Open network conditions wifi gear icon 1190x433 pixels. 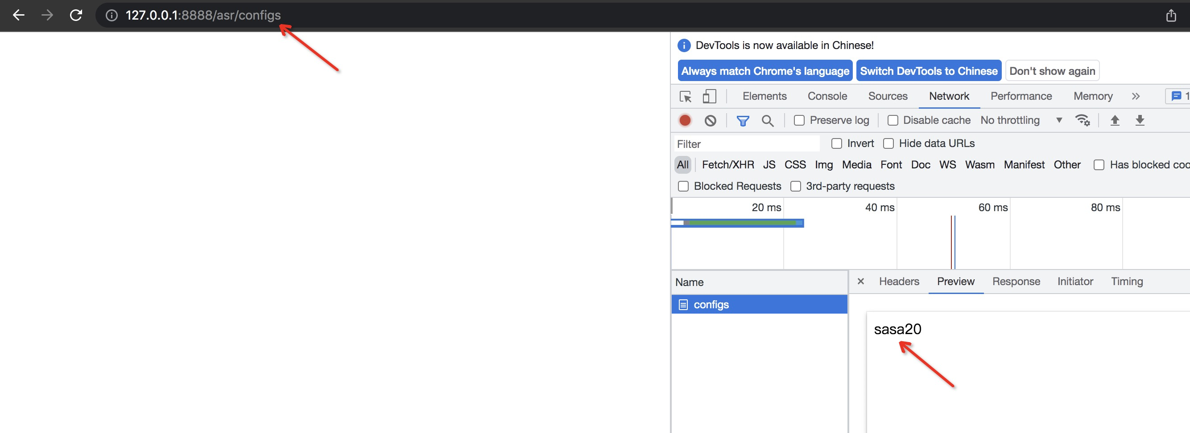click(1083, 120)
